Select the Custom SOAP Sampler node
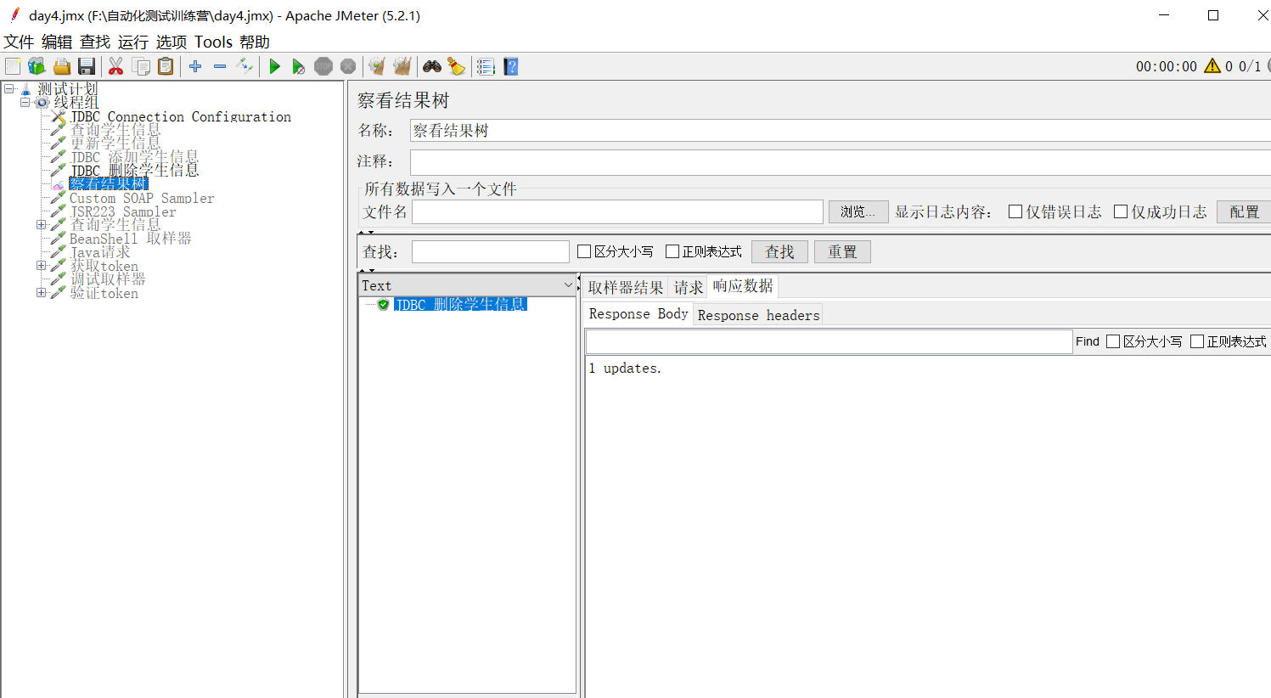1271x698 pixels. click(142, 198)
